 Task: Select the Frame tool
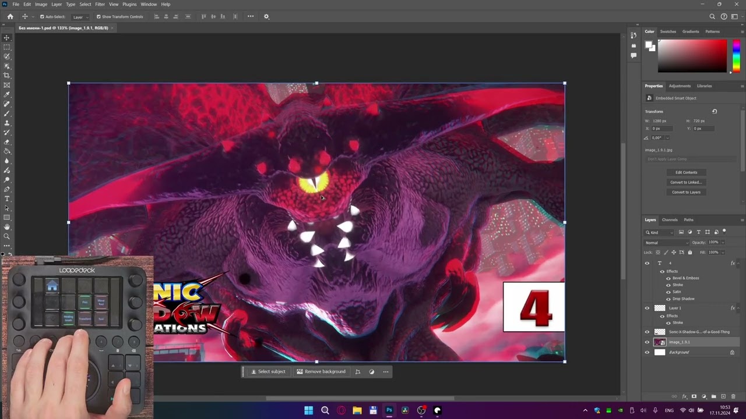tap(7, 85)
